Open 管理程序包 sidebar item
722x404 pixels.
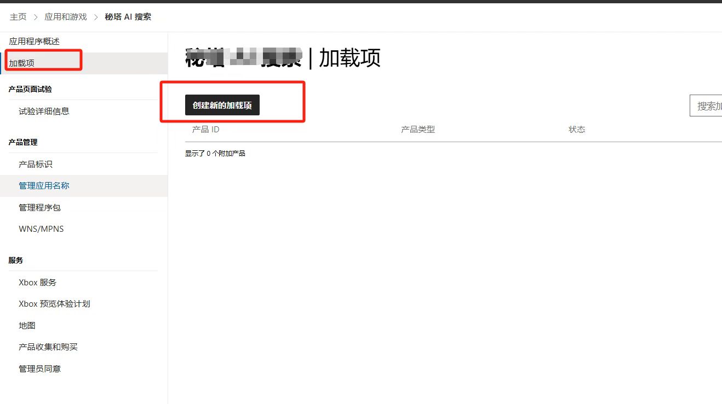coord(39,208)
